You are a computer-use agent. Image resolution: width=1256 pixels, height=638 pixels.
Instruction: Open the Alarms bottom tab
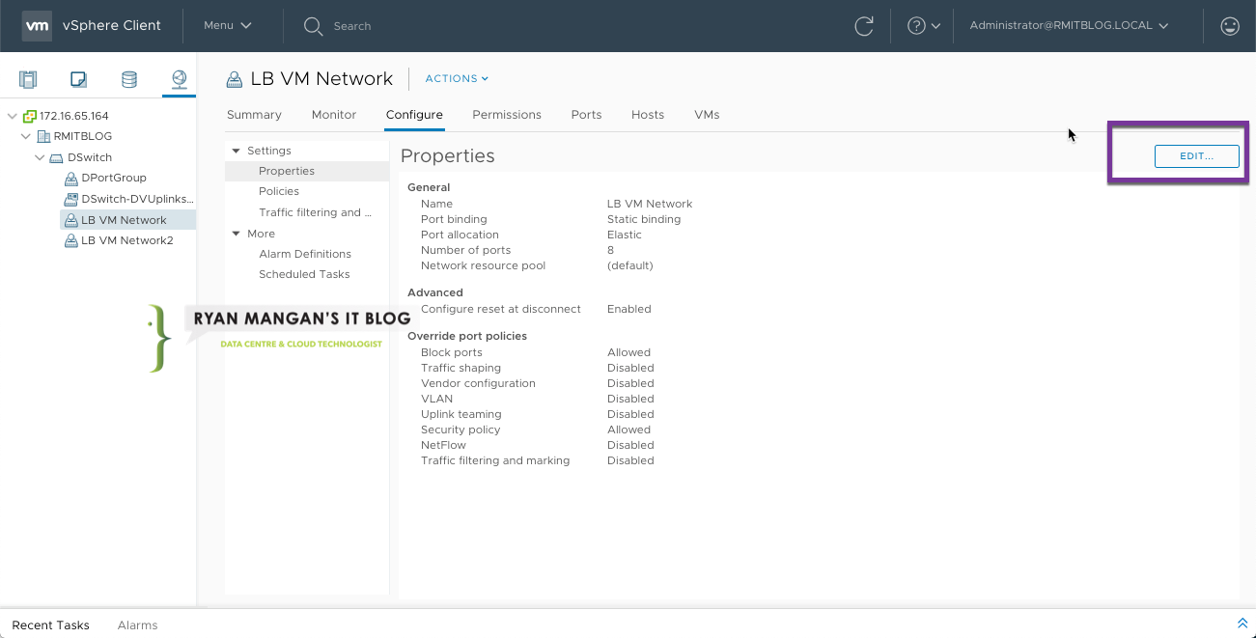point(137,625)
